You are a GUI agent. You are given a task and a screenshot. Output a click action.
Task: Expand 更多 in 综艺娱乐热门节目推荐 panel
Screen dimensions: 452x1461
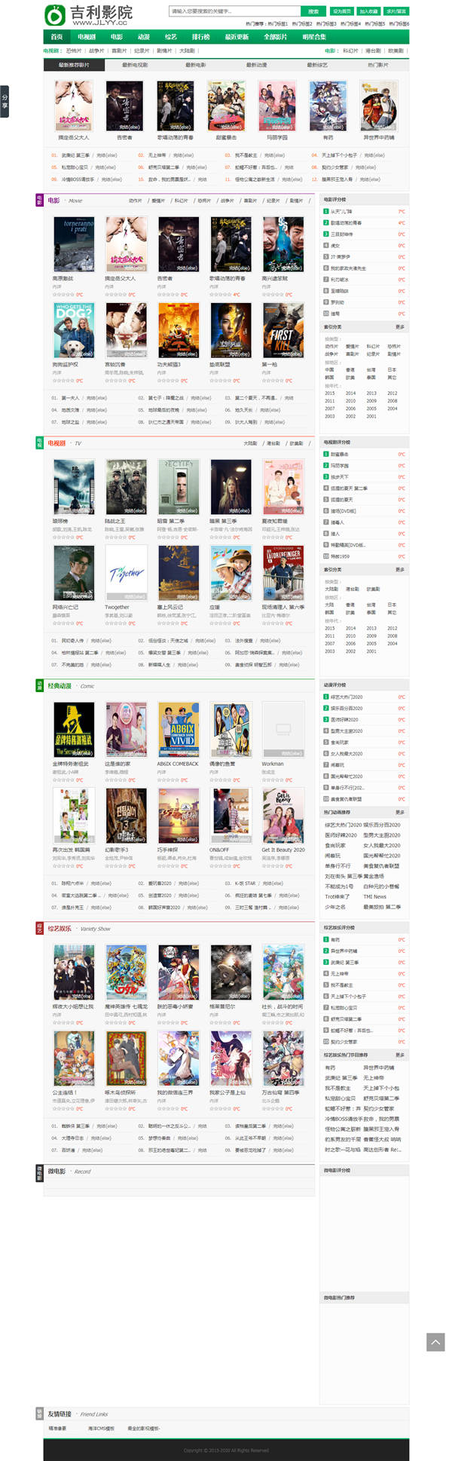coord(400,1055)
